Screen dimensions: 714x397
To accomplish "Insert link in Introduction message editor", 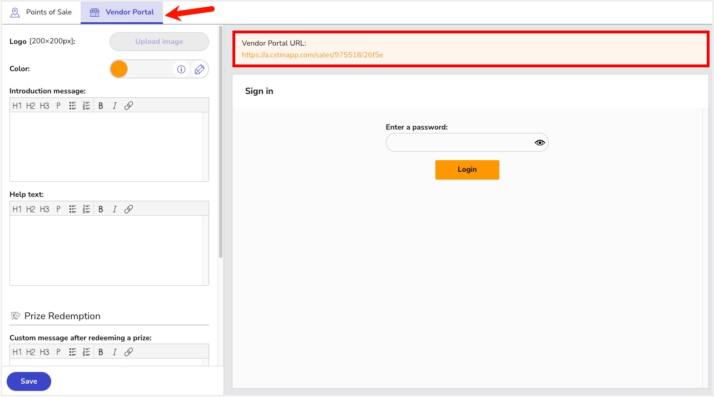I will point(128,106).
